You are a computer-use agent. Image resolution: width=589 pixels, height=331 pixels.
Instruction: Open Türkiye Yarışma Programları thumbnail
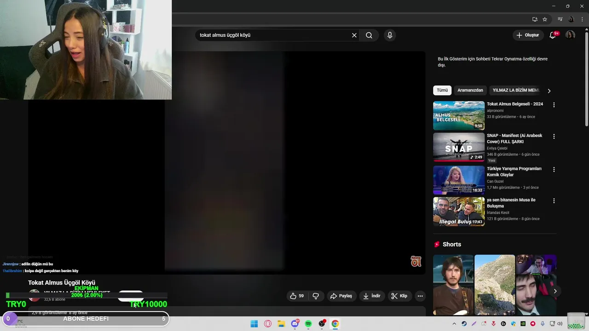(459, 180)
